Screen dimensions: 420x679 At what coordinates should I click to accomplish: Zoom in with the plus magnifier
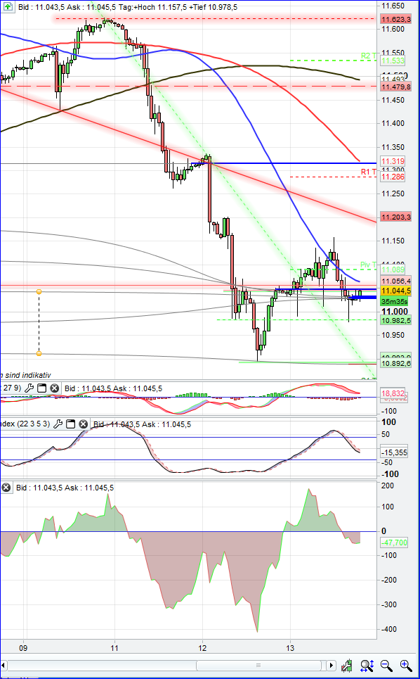click(406, 665)
